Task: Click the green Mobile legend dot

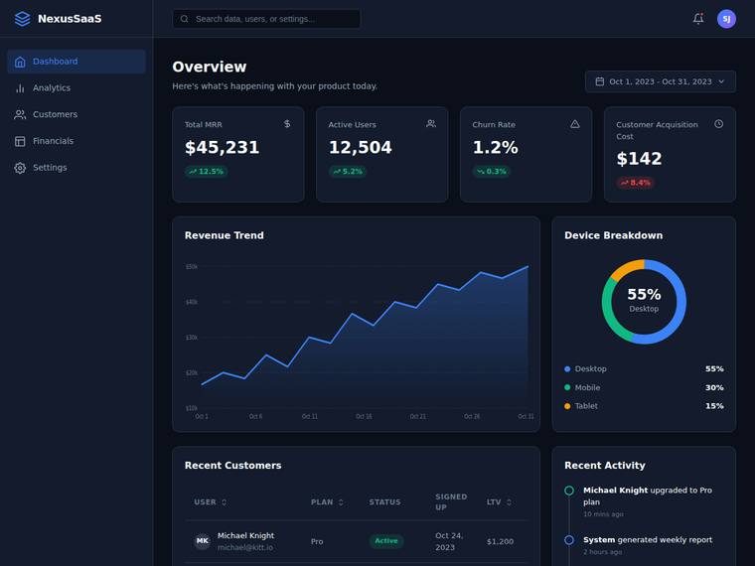Action: click(x=567, y=387)
